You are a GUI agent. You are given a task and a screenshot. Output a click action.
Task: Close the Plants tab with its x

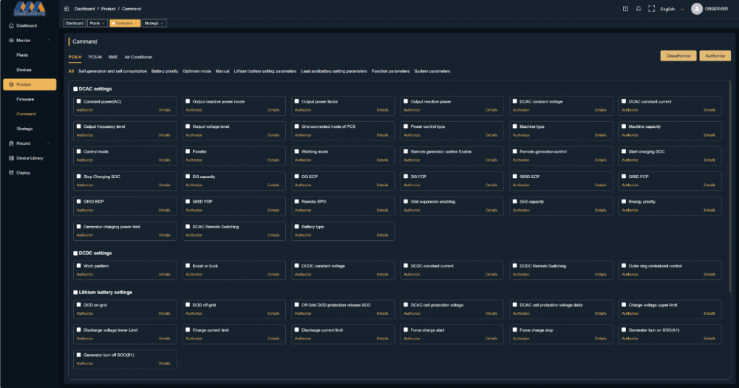(x=103, y=24)
